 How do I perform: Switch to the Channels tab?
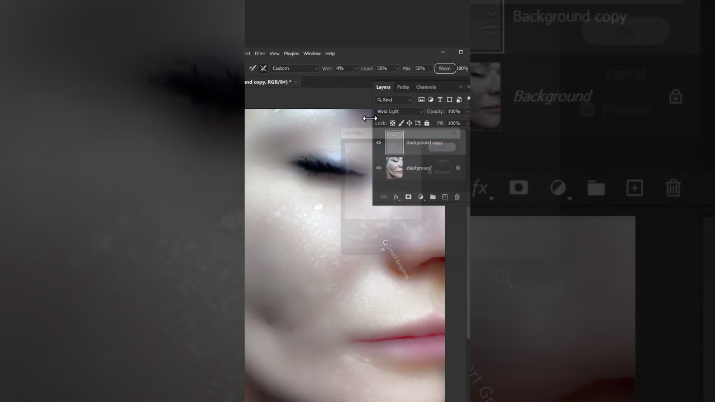pos(426,87)
